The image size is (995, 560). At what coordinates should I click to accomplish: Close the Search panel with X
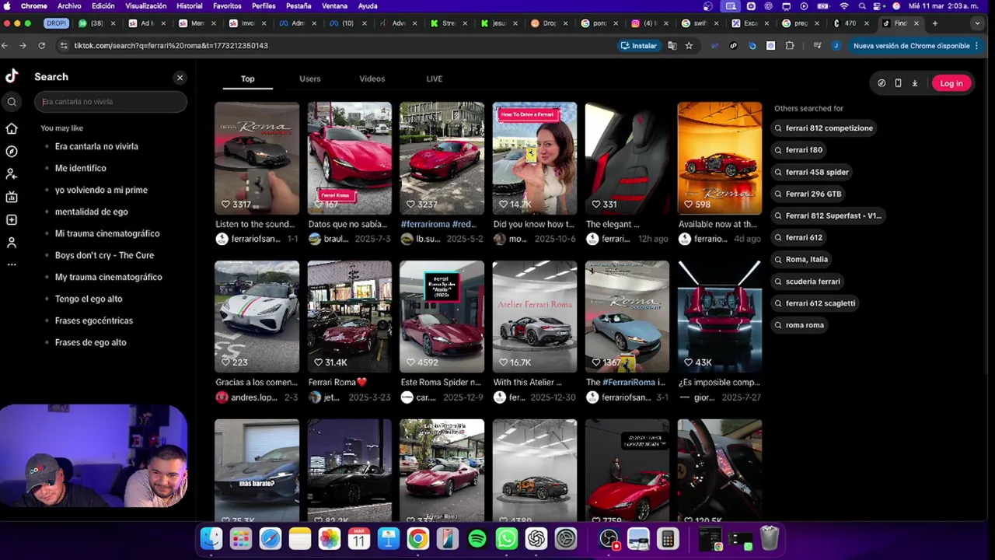[180, 78]
